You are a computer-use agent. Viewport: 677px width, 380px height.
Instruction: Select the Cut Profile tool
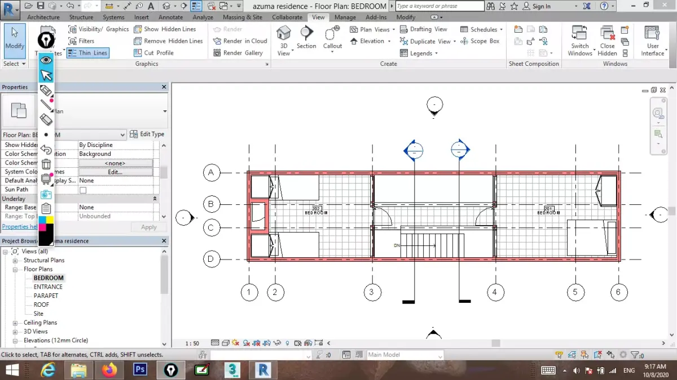tap(153, 53)
